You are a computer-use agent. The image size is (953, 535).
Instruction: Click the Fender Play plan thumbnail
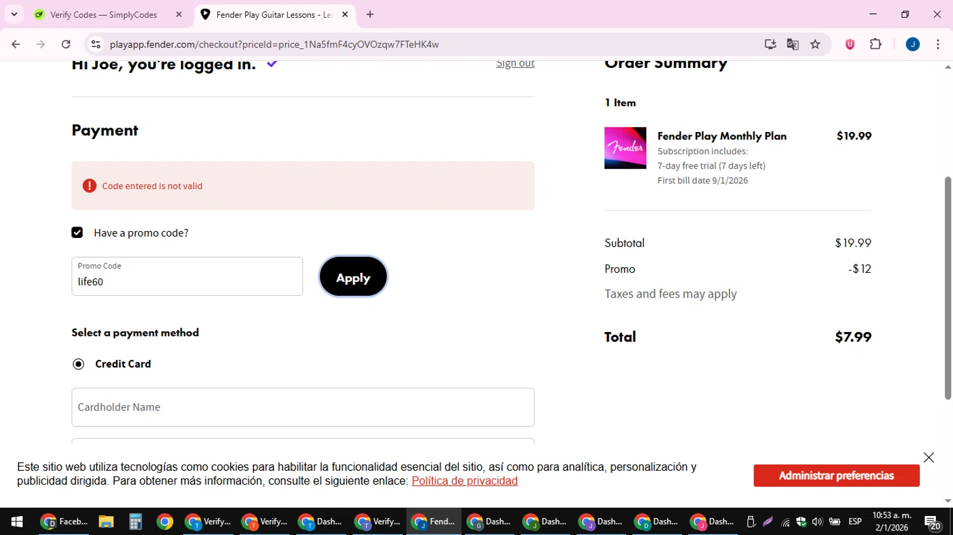[x=625, y=148]
